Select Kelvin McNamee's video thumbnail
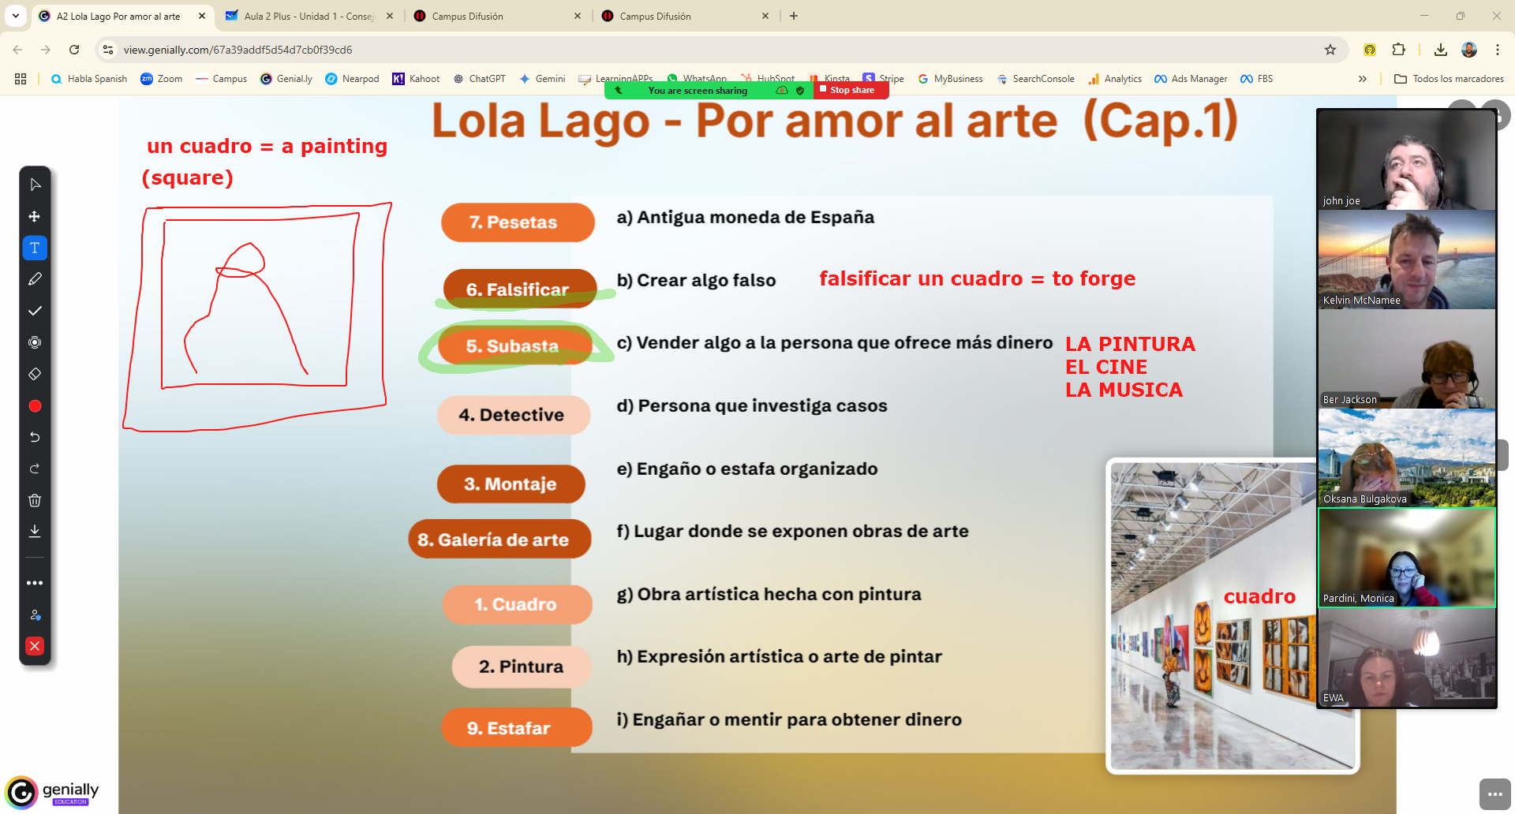 (x=1407, y=260)
